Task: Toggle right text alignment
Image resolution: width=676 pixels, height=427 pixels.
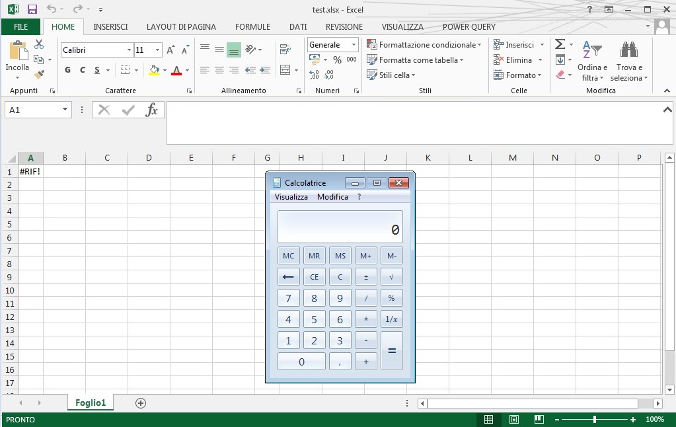Action: click(234, 70)
